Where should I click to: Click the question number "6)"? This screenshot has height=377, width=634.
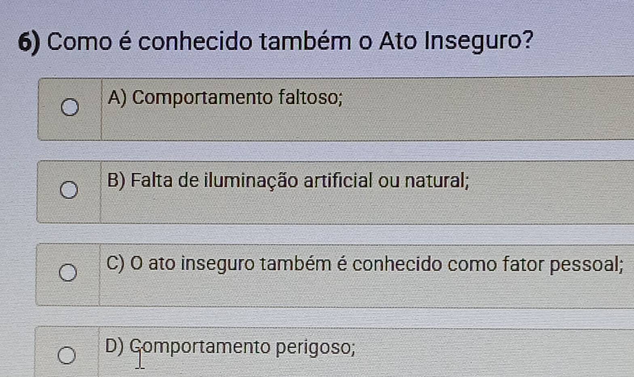(31, 42)
